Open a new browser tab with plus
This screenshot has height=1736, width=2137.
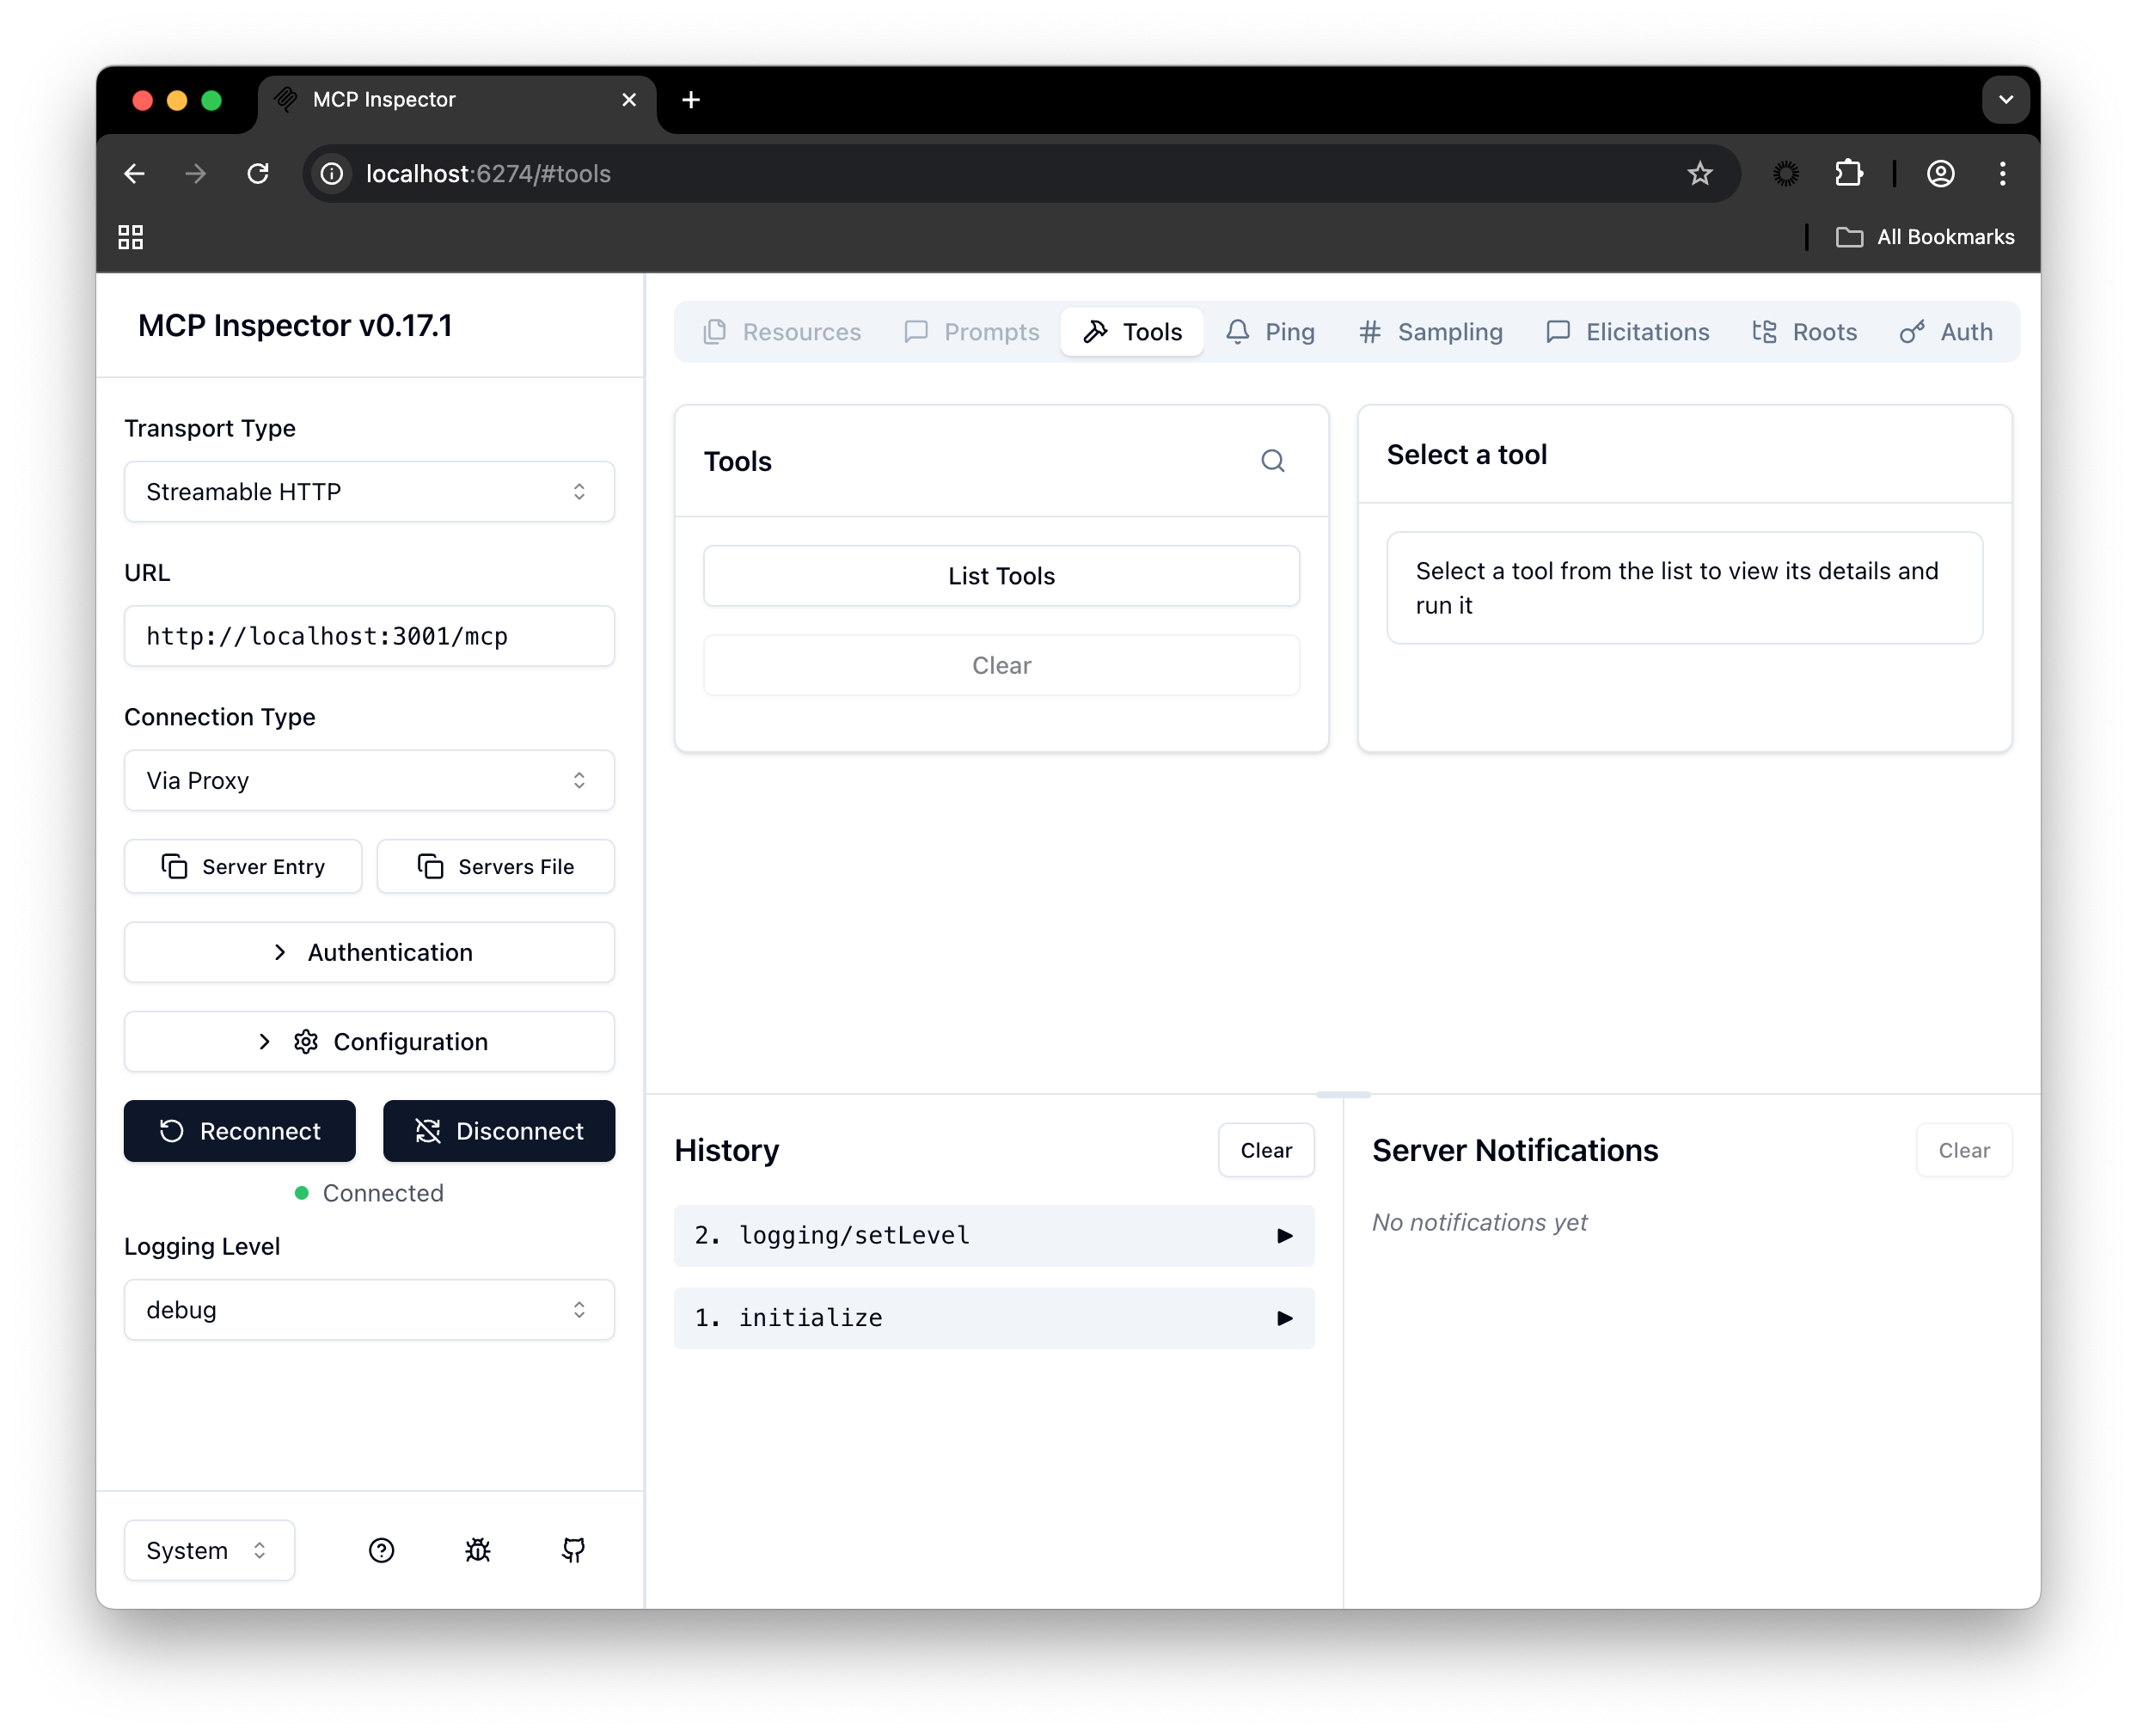coord(691,100)
